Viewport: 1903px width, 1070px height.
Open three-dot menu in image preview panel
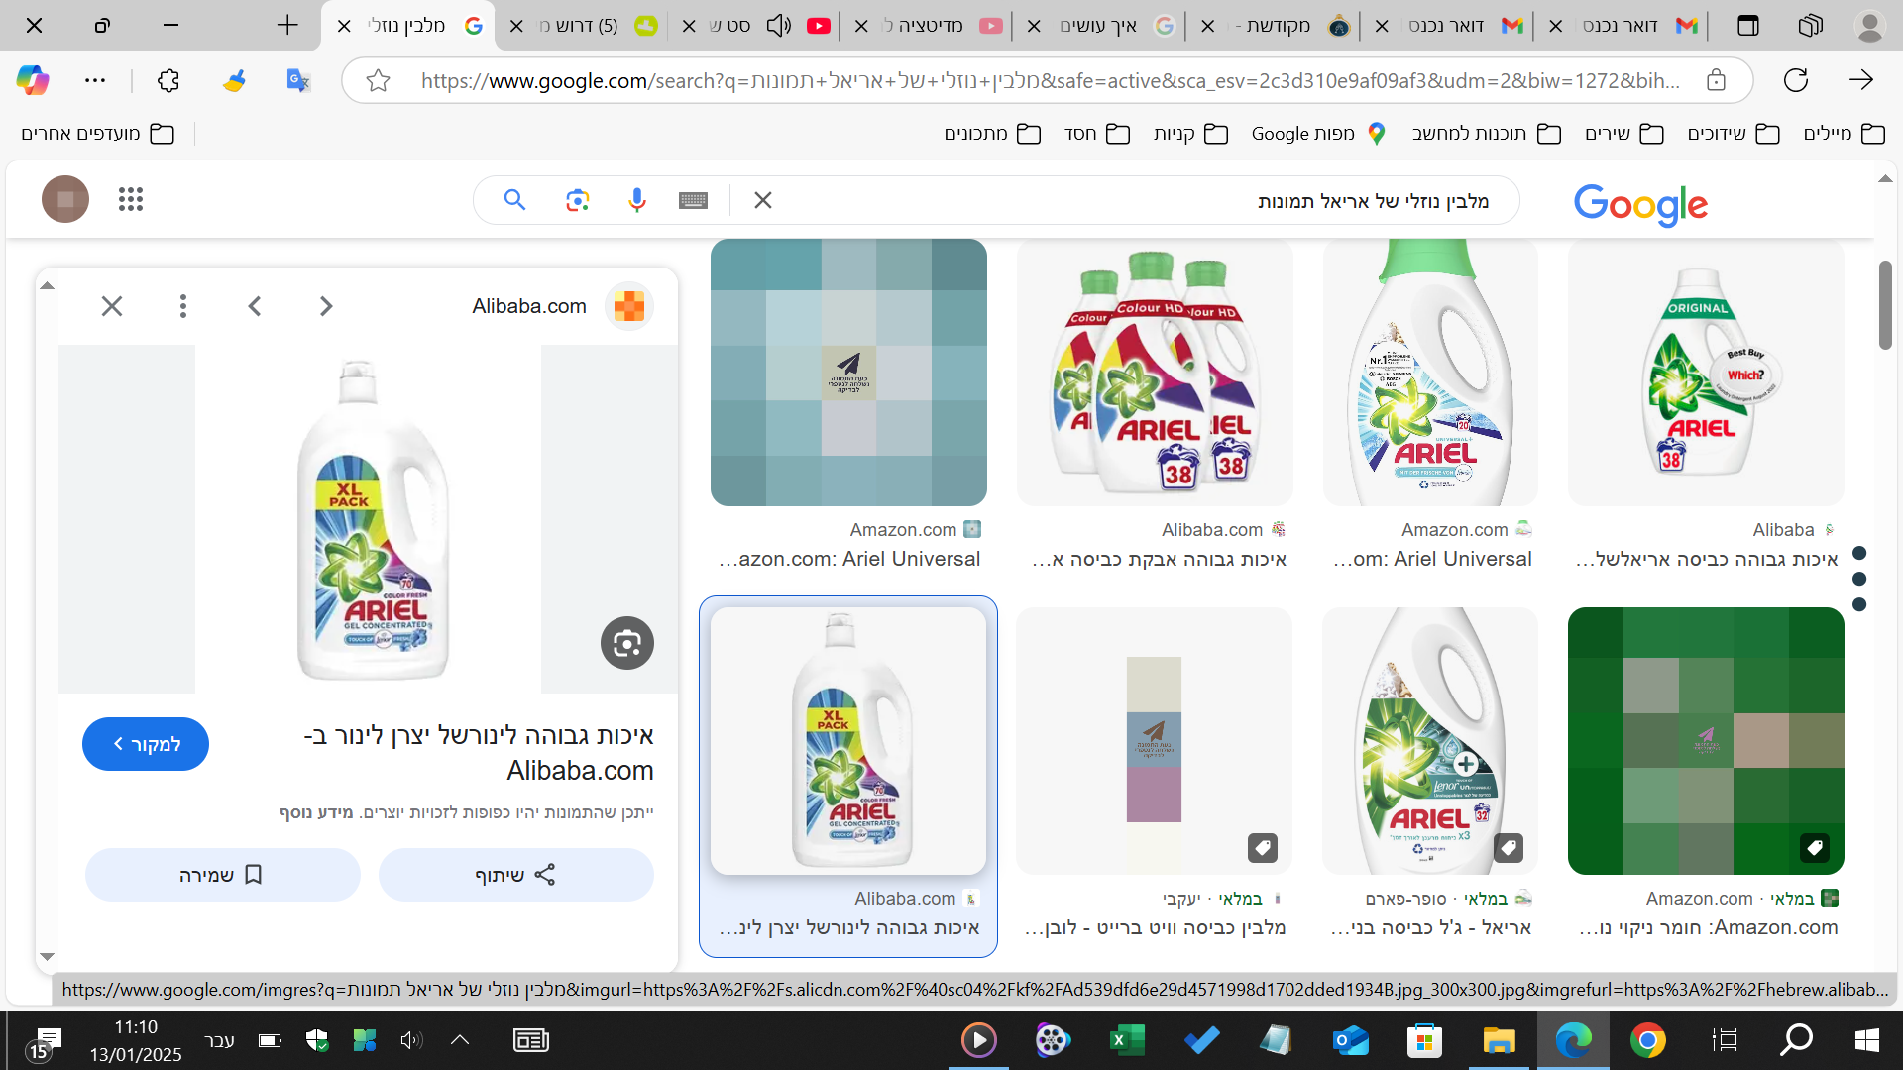[x=183, y=306]
